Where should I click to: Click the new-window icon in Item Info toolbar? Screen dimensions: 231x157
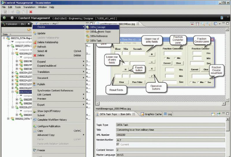click(213, 114)
